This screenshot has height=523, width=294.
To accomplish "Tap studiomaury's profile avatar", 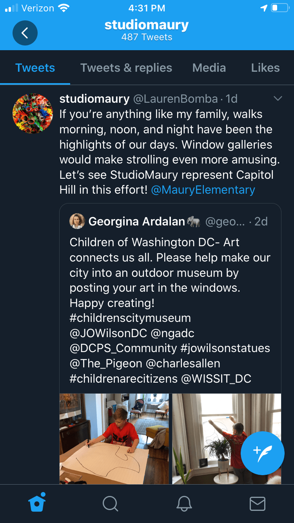I will pos(33,113).
